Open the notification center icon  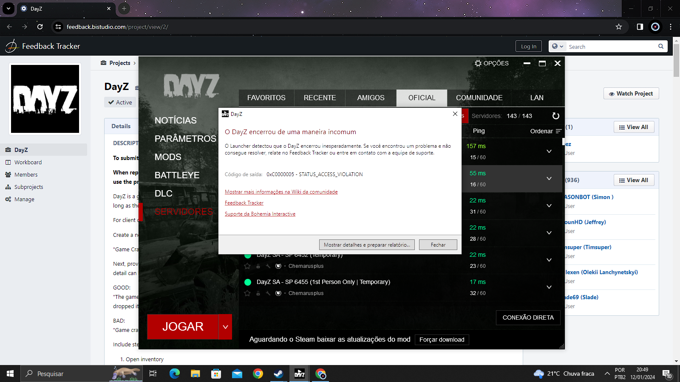tap(667, 374)
